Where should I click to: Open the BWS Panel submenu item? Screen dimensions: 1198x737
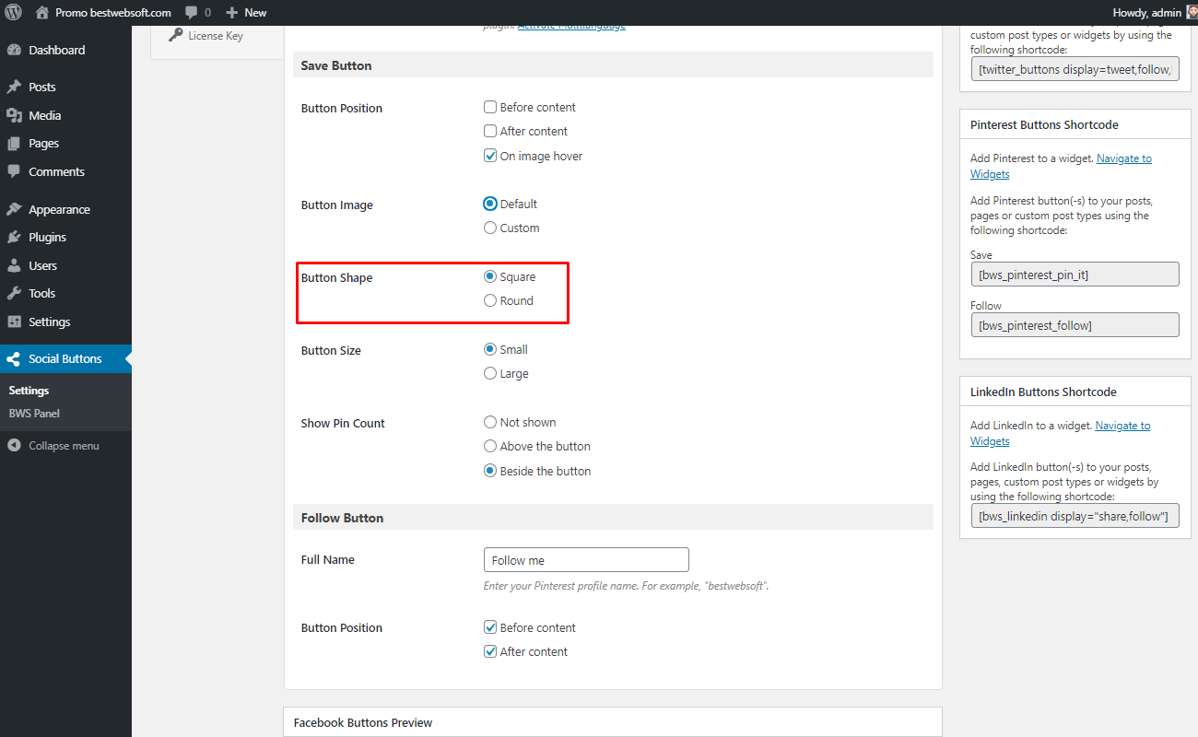pyautogui.click(x=34, y=414)
